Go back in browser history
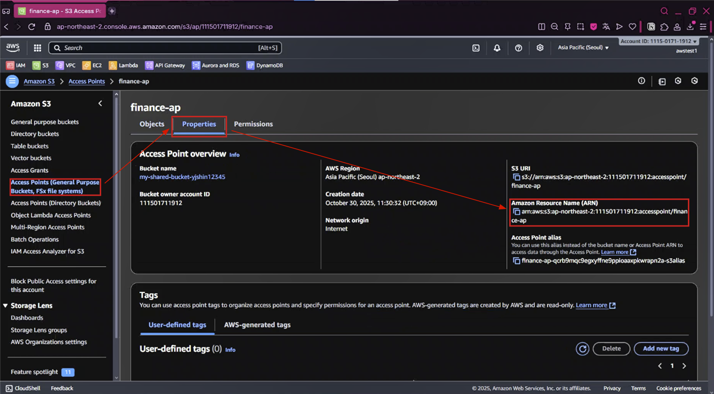The height and width of the screenshot is (394, 714). pyautogui.click(x=6, y=27)
